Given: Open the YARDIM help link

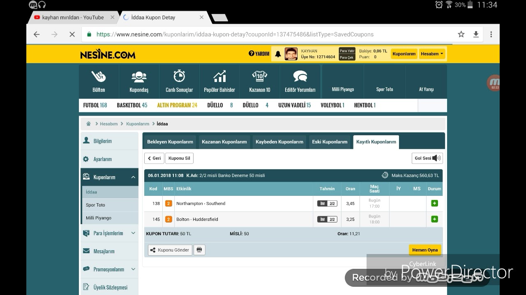Looking at the screenshot, I should 259,54.
